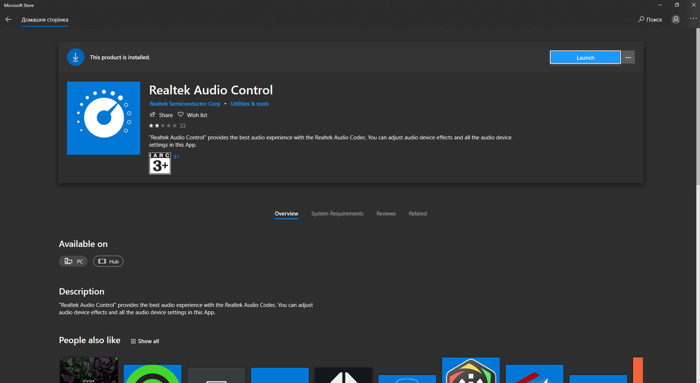Image resolution: width=700 pixels, height=383 pixels.
Task: Open the Домашня сторінка tab
Action: pos(45,20)
